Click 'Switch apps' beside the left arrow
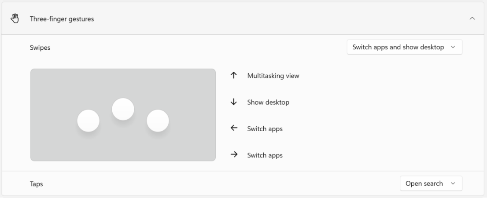The height and width of the screenshot is (198, 487). (x=265, y=129)
